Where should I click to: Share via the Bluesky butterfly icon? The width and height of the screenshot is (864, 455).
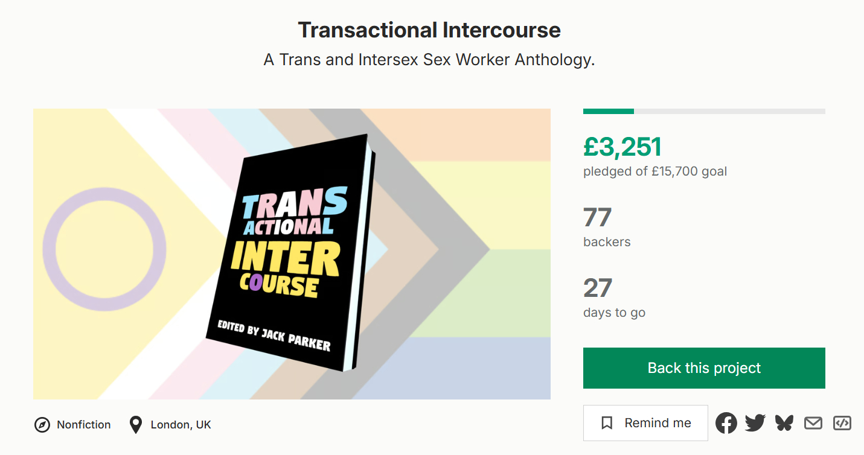point(784,423)
